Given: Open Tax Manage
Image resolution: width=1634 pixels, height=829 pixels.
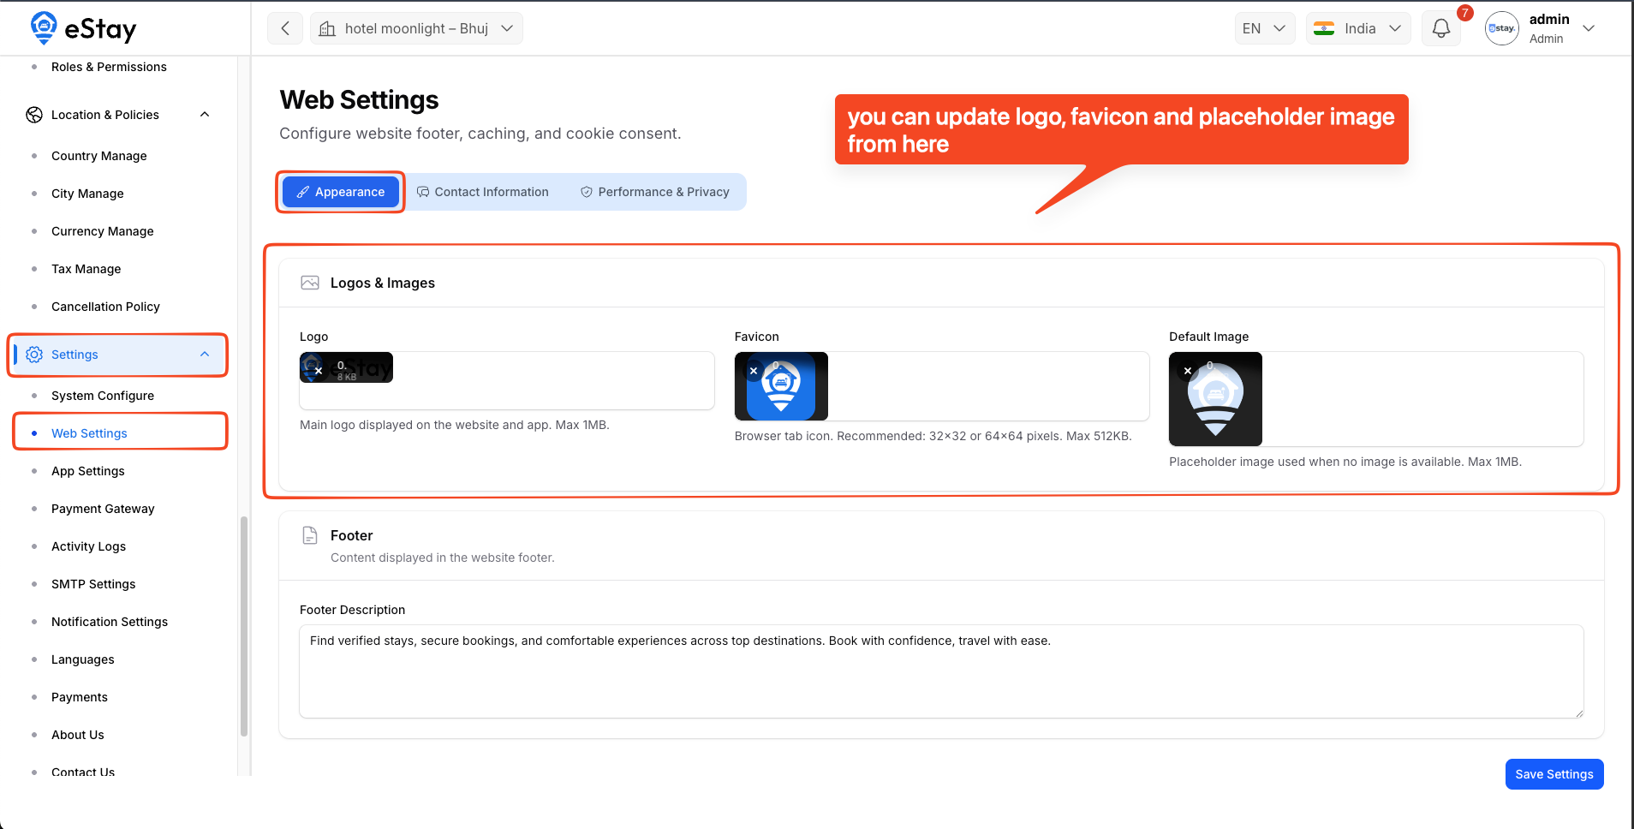Looking at the screenshot, I should click(86, 269).
